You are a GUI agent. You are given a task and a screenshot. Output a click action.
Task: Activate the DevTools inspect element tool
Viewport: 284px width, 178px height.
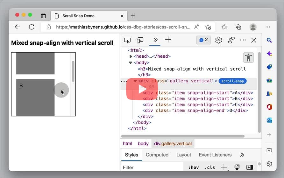click(x=127, y=40)
